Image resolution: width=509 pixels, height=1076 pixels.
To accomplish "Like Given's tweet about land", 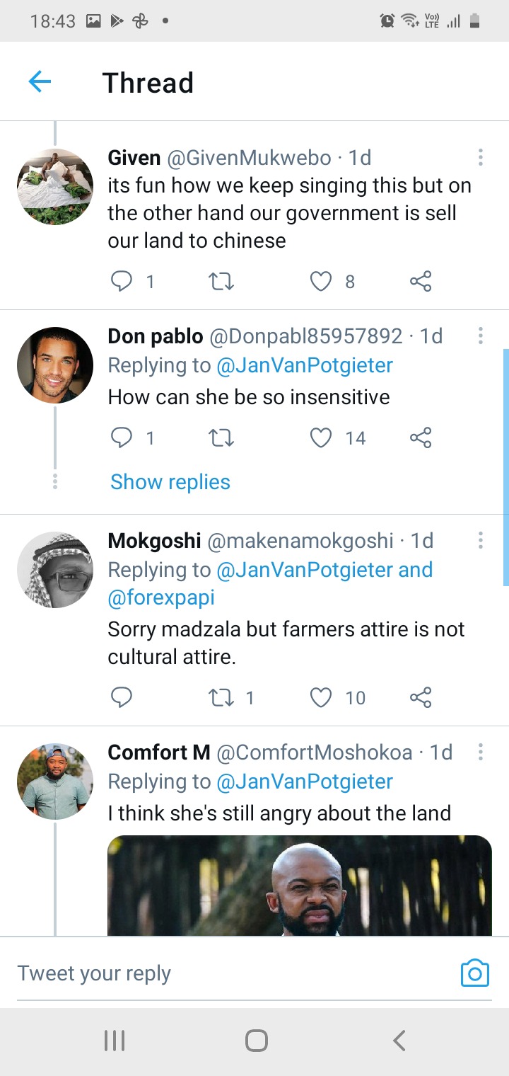I will click(321, 282).
